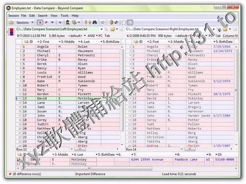This screenshot has width=246, height=184.
Task: Open the left Browse folder dropdown arrow
Action: [117, 29]
